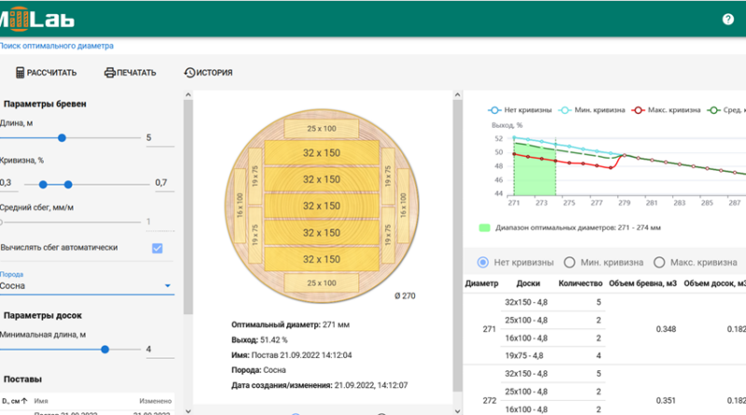Click the printer icon beside Печатать
This screenshot has width=746, height=415.
click(x=110, y=73)
